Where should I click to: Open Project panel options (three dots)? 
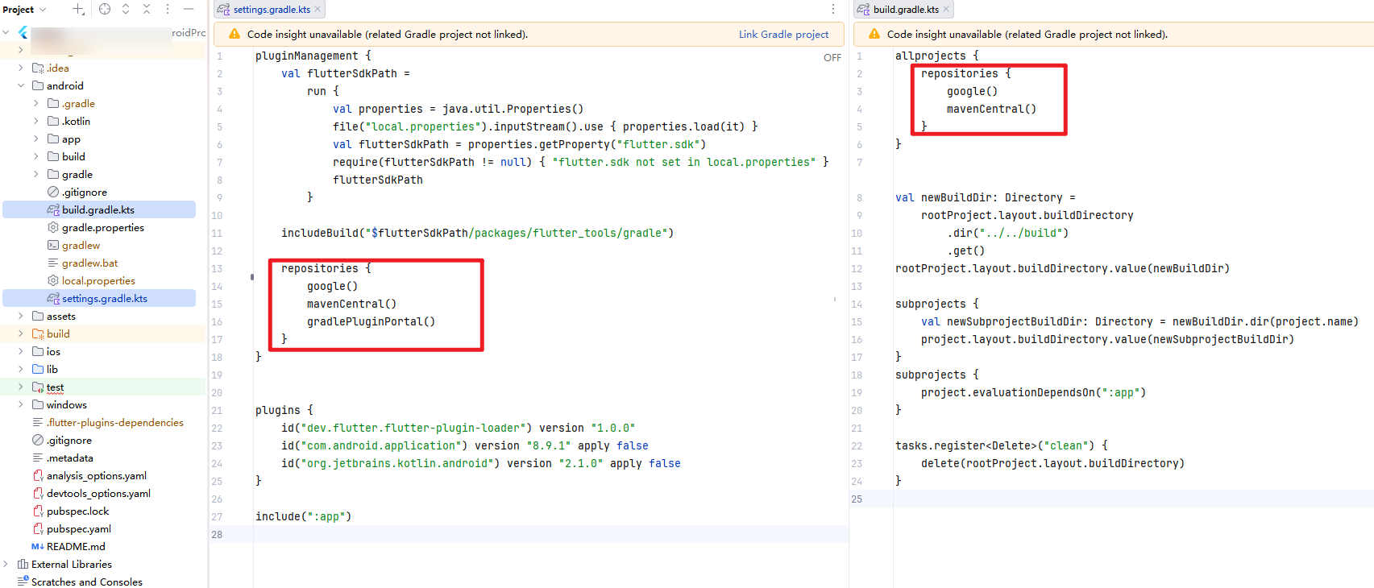tap(168, 9)
